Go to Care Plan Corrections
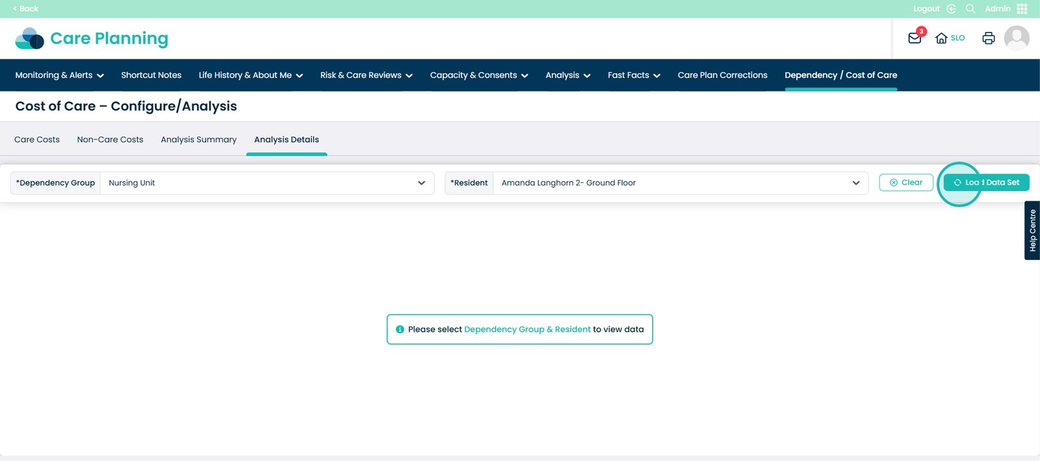Image resolution: width=1040 pixels, height=461 pixels. [722, 75]
